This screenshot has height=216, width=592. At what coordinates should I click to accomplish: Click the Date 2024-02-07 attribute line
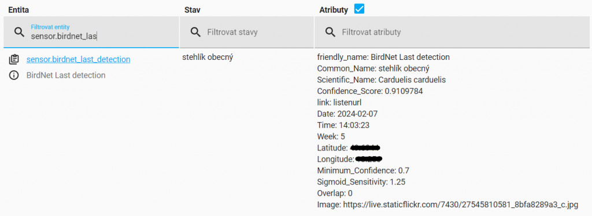pyautogui.click(x=347, y=113)
